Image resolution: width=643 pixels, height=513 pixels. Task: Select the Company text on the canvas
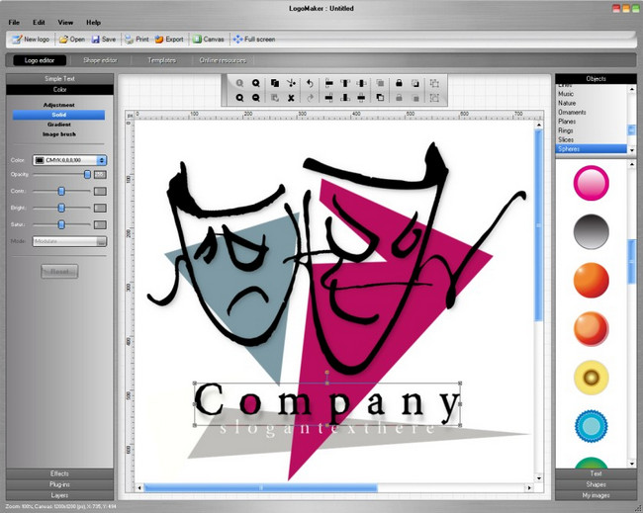tap(326, 403)
